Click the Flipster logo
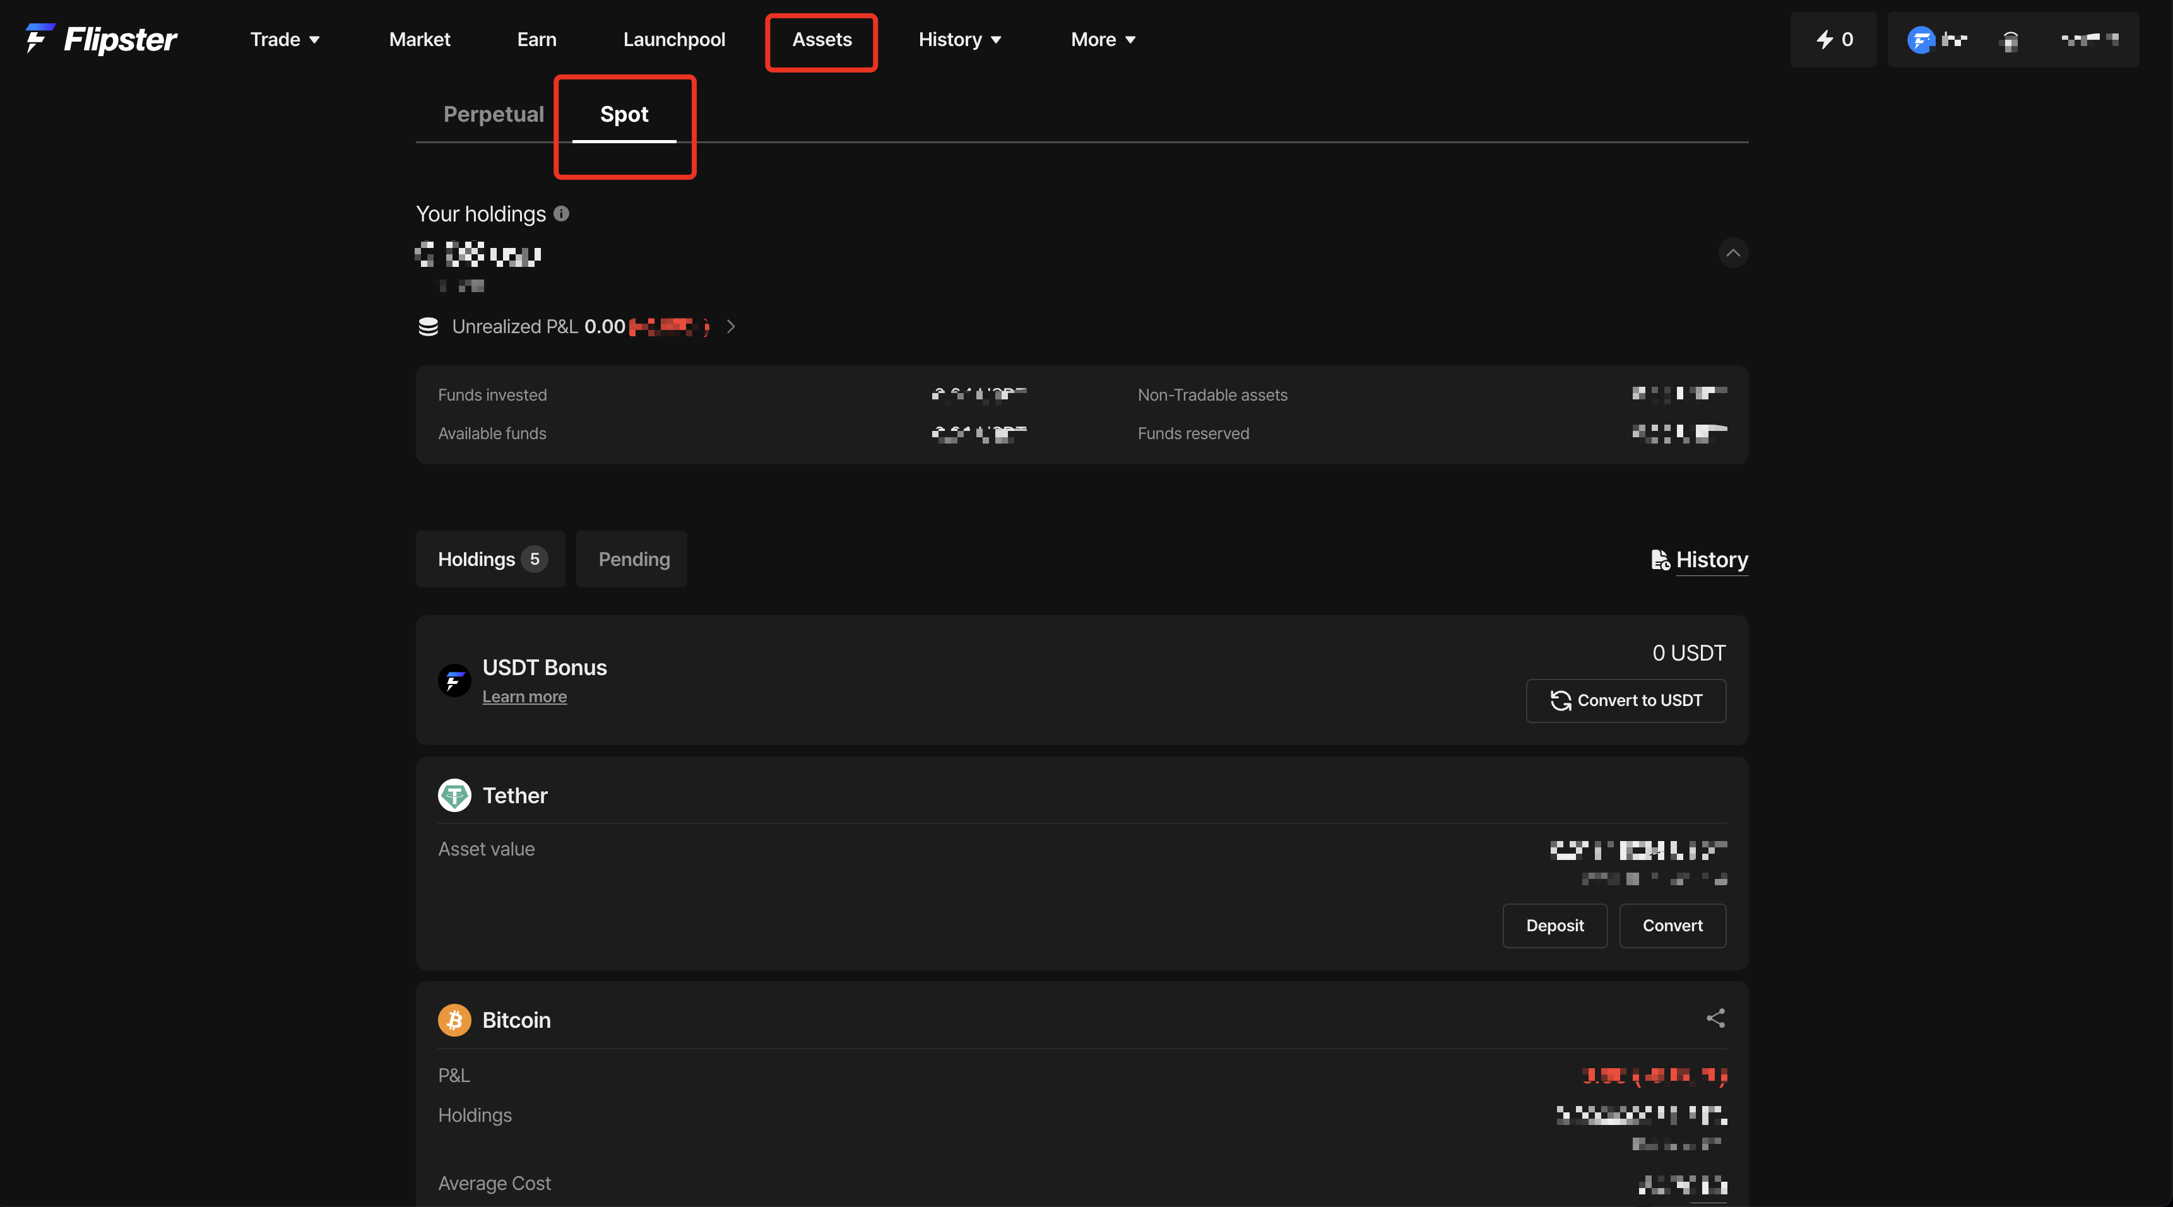This screenshot has height=1207, width=2173. point(101,38)
